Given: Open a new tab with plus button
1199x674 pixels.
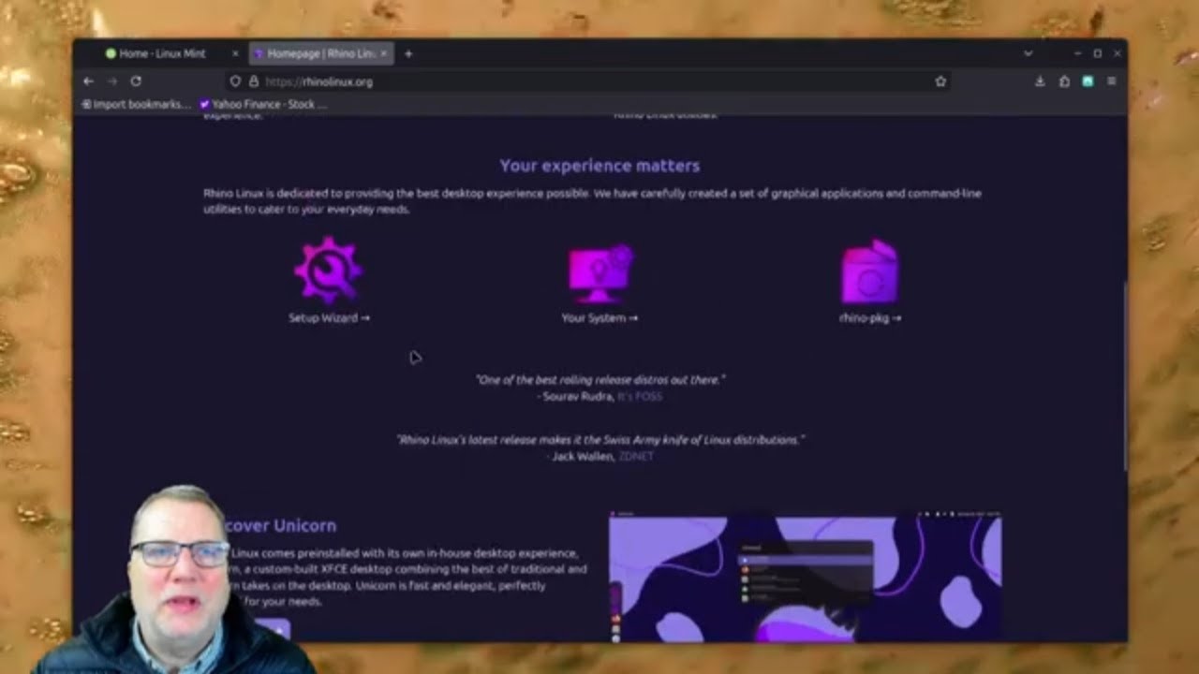Looking at the screenshot, I should click(x=408, y=53).
